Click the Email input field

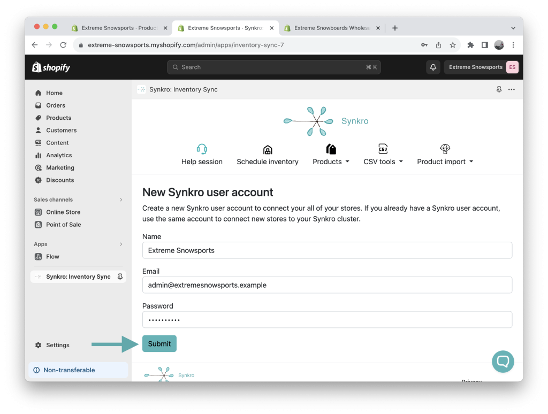coord(327,285)
